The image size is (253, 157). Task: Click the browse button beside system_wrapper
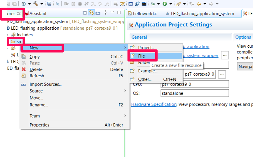click(x=225, y=56)
